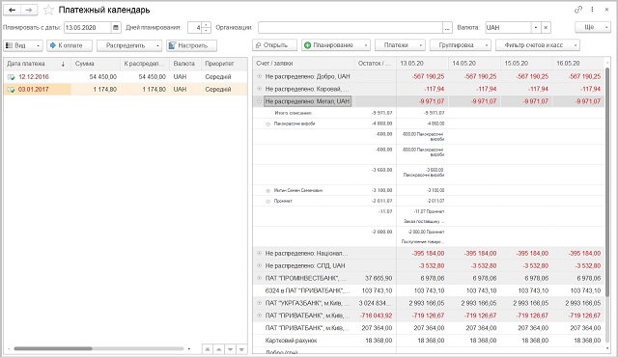Click the Открыть button
The image size is (618, 357).
pos(274,45)
